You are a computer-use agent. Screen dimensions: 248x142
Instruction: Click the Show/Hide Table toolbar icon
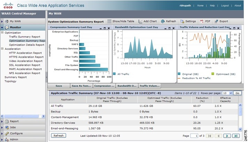109,21
